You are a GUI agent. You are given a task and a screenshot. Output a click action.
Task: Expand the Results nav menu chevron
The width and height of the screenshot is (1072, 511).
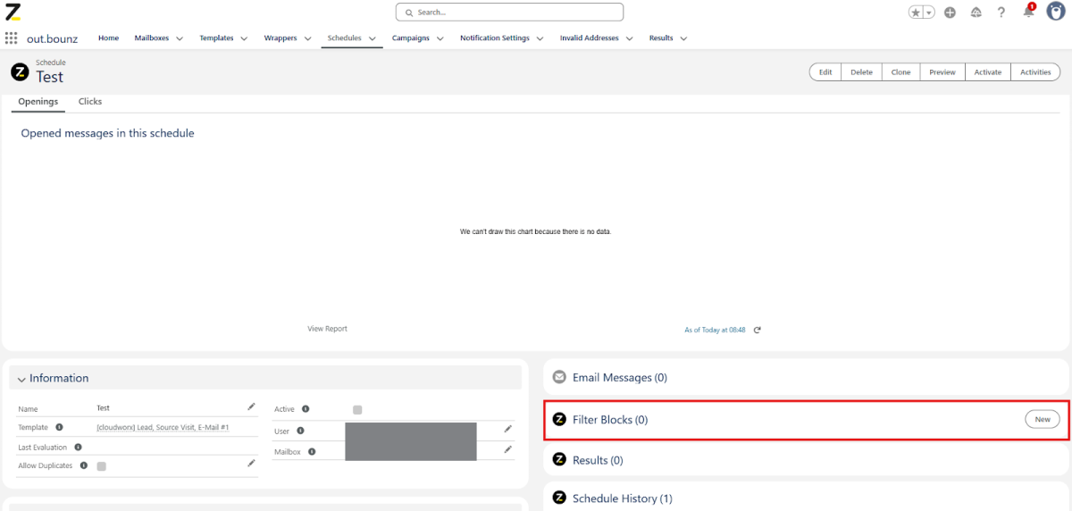[683, 38]
